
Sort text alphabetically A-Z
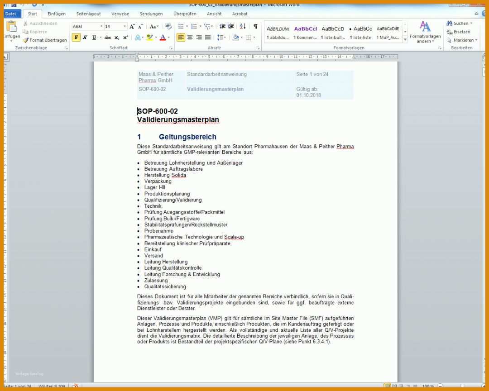(243, 26)
